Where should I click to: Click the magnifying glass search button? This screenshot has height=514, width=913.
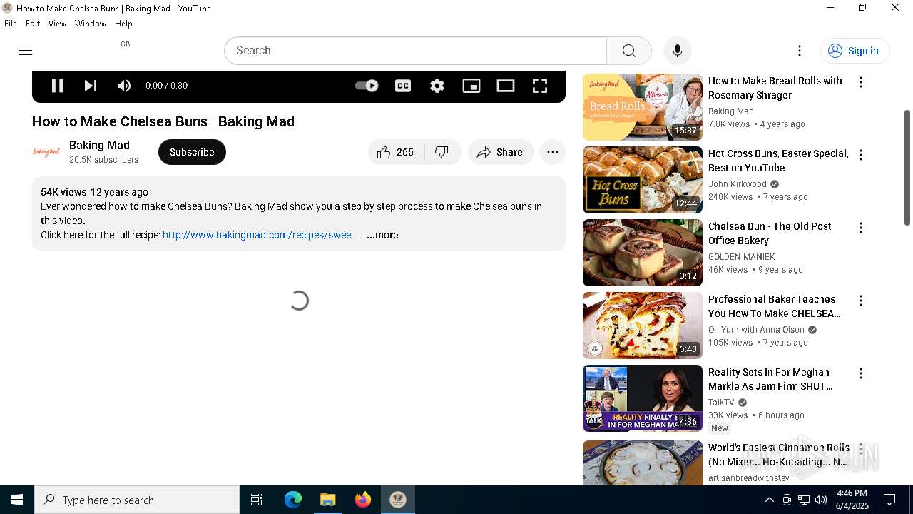pos(628,51)
